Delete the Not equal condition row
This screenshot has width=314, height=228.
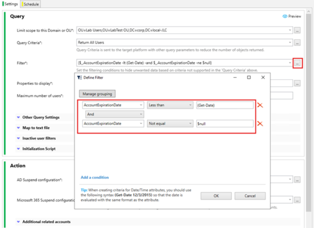coord(260,123)
